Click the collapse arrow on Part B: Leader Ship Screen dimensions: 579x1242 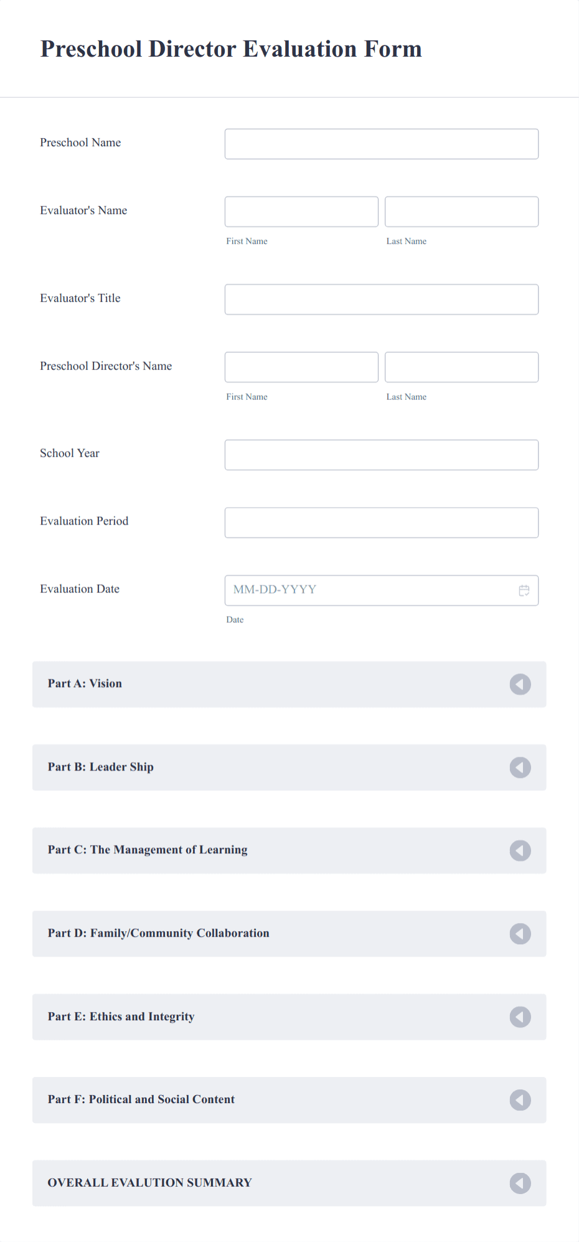[520, 767]
